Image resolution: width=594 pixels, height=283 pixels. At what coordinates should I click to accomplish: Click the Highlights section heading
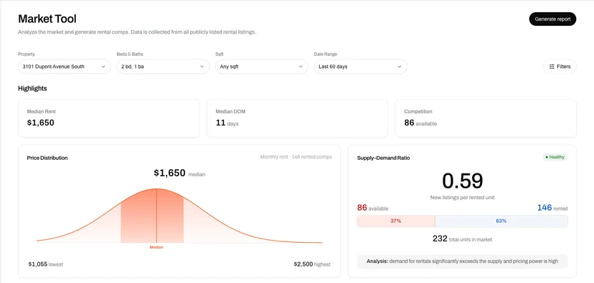point(32,88)
